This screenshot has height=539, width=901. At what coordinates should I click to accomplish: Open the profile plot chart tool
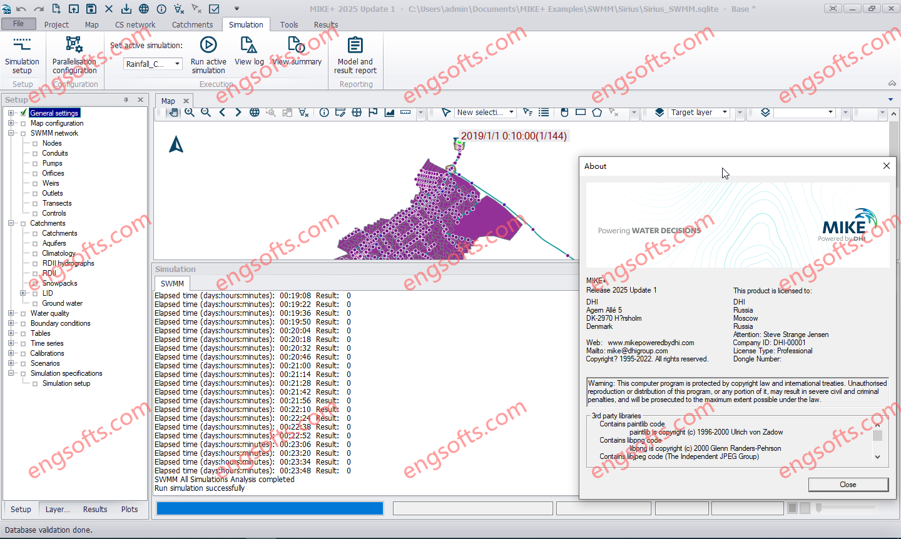389,113
